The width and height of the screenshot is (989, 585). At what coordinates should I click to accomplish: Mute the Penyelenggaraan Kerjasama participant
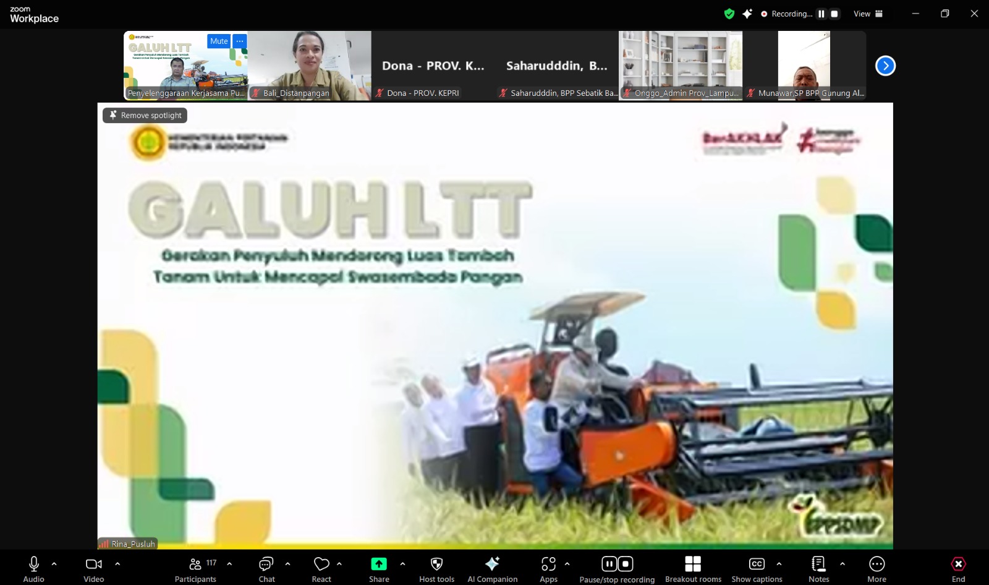[x=219, y=41]
